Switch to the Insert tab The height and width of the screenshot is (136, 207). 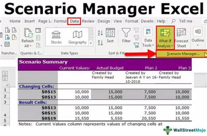pos(30,21)
